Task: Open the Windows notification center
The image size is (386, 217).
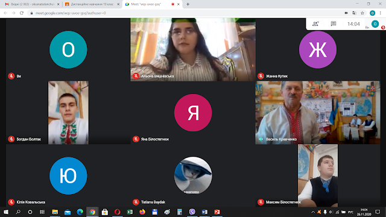Action: 378,212
